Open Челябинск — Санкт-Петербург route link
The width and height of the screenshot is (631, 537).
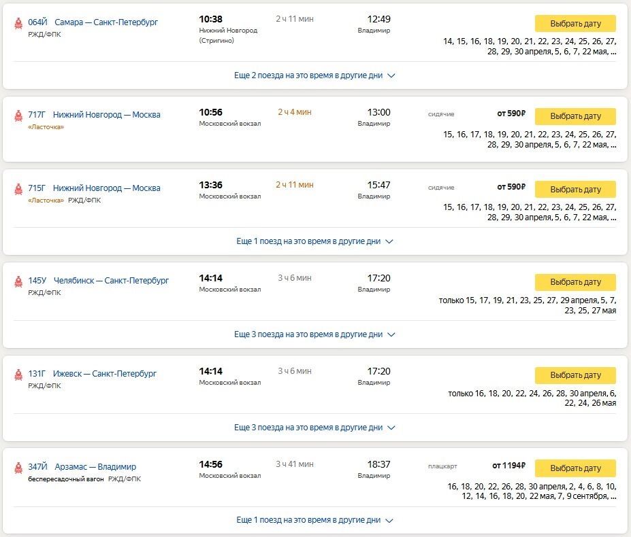111,281
